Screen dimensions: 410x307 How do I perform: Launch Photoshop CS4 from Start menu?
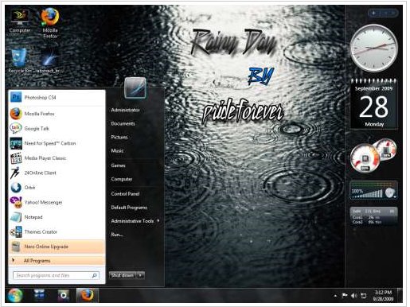(x=57, y=98)
